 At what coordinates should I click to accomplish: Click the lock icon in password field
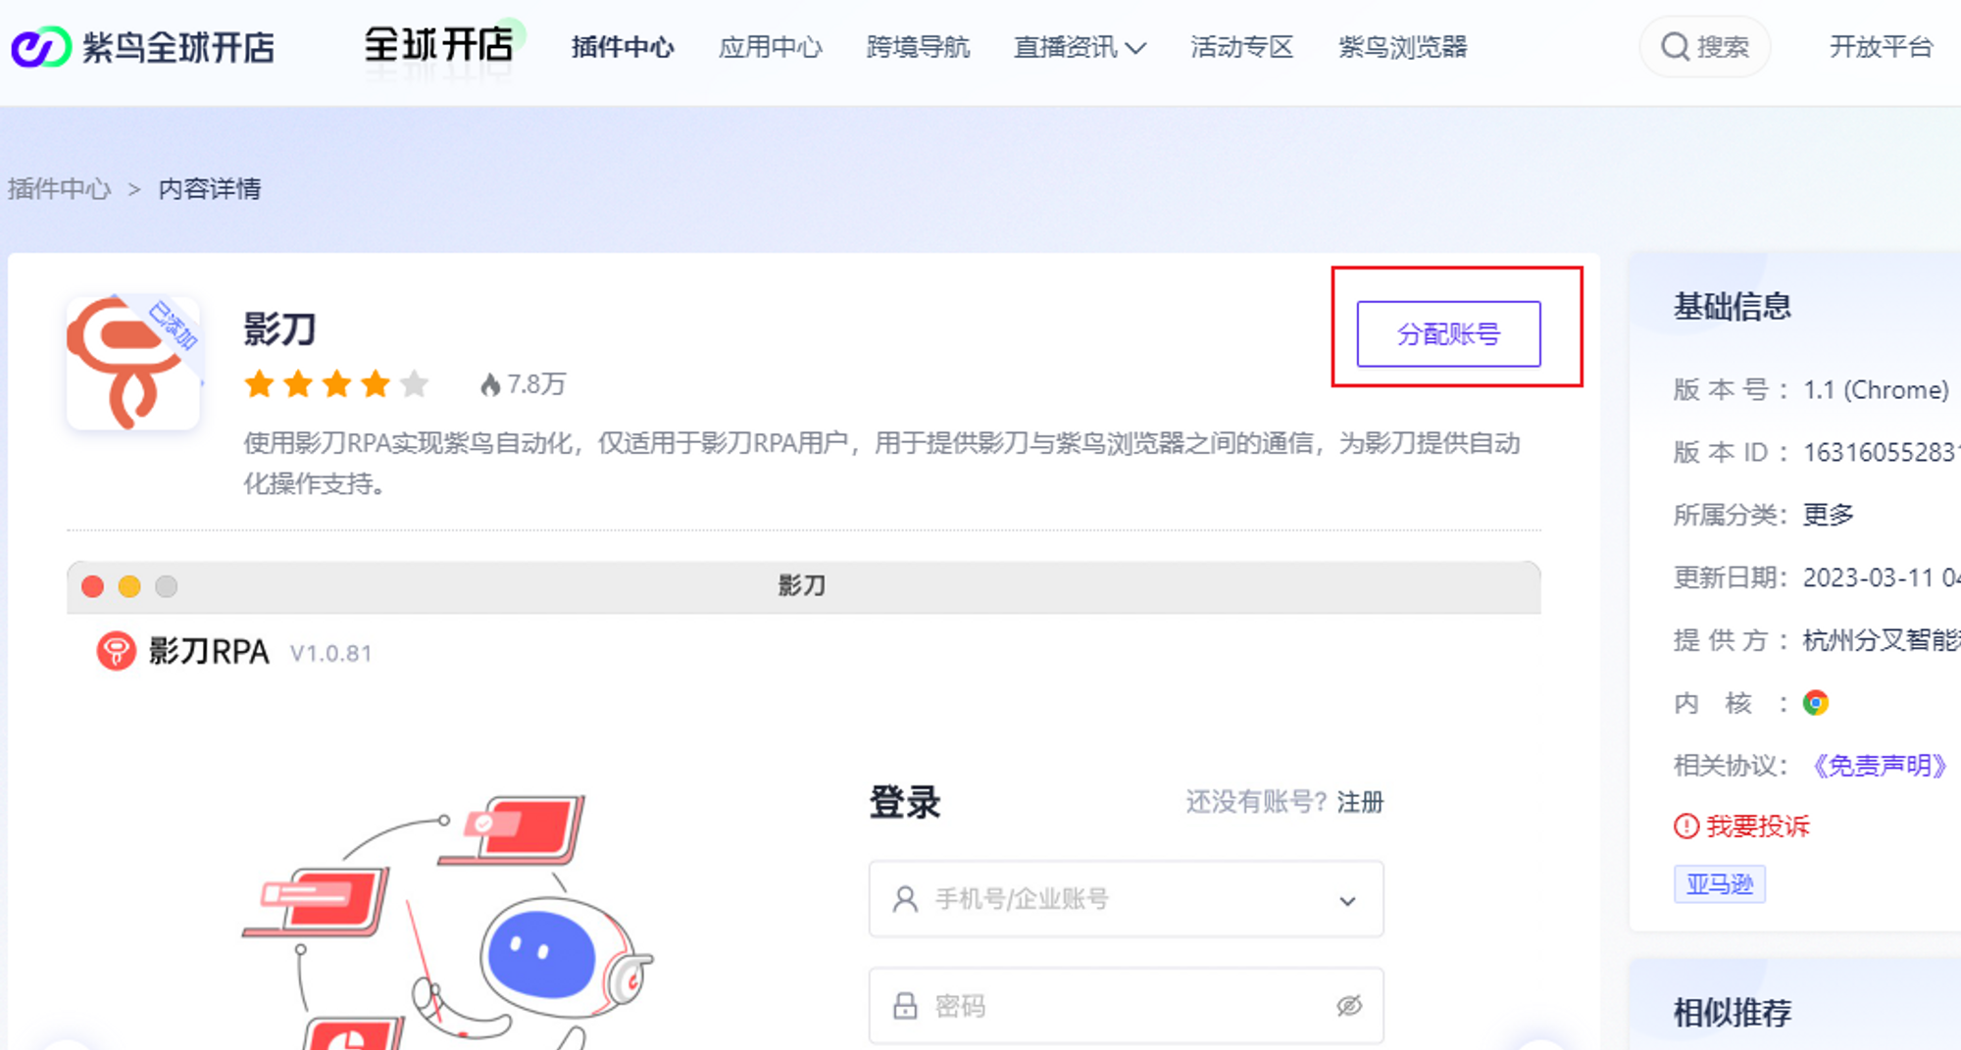[905, 1006]
